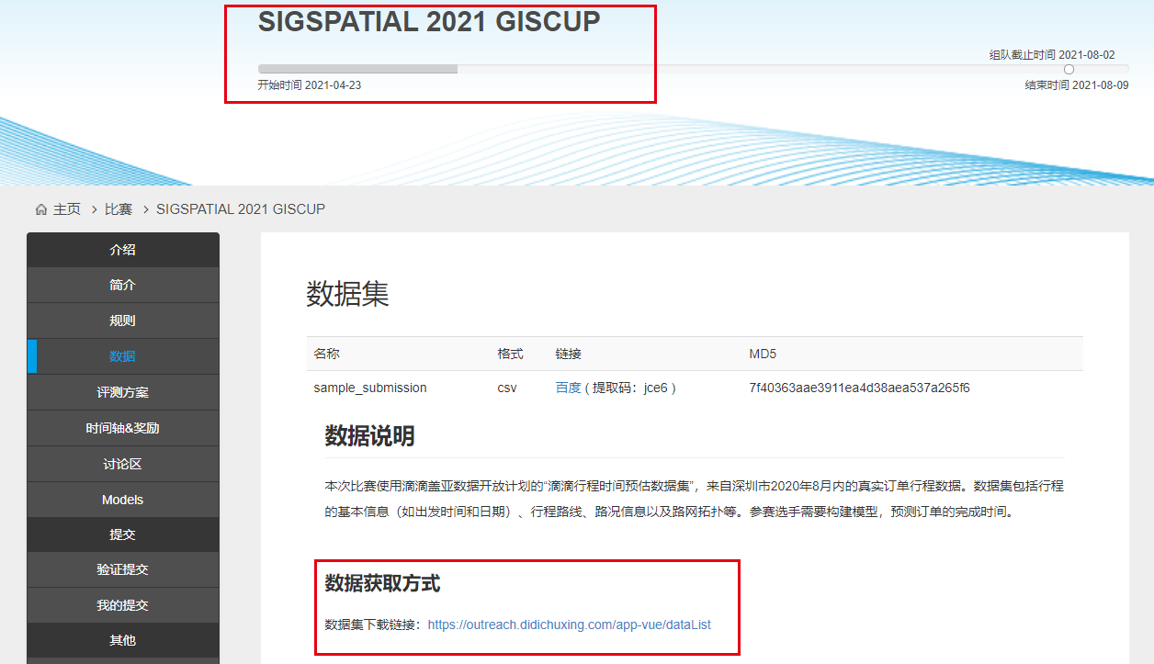
Task: Click the 数据获取方式 heading
Action: click(x=382, y=583)
